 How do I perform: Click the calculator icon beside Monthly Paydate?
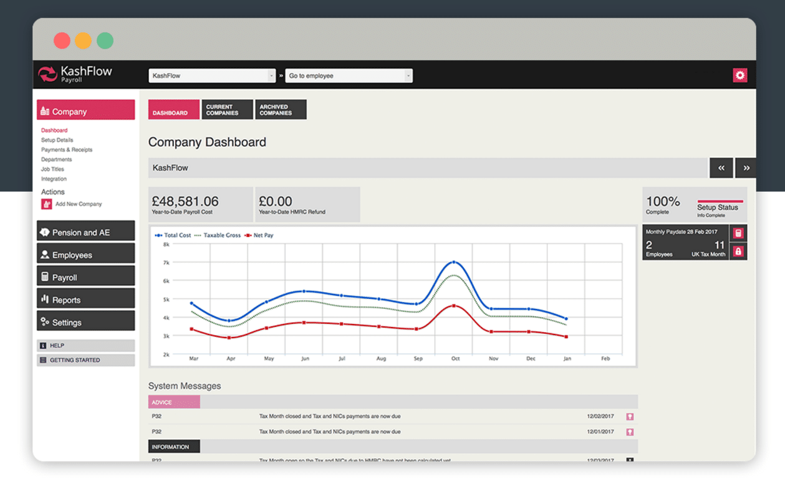[738, 233]
